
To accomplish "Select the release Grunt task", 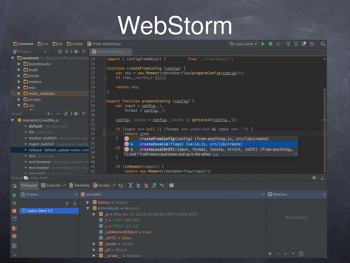I will (x=50, y=150).
